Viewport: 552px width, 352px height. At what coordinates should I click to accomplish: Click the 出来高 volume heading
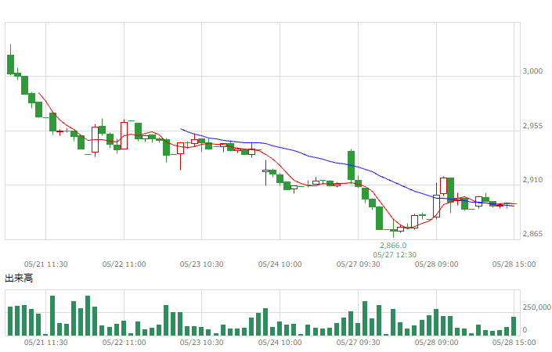tap(19, 278)
